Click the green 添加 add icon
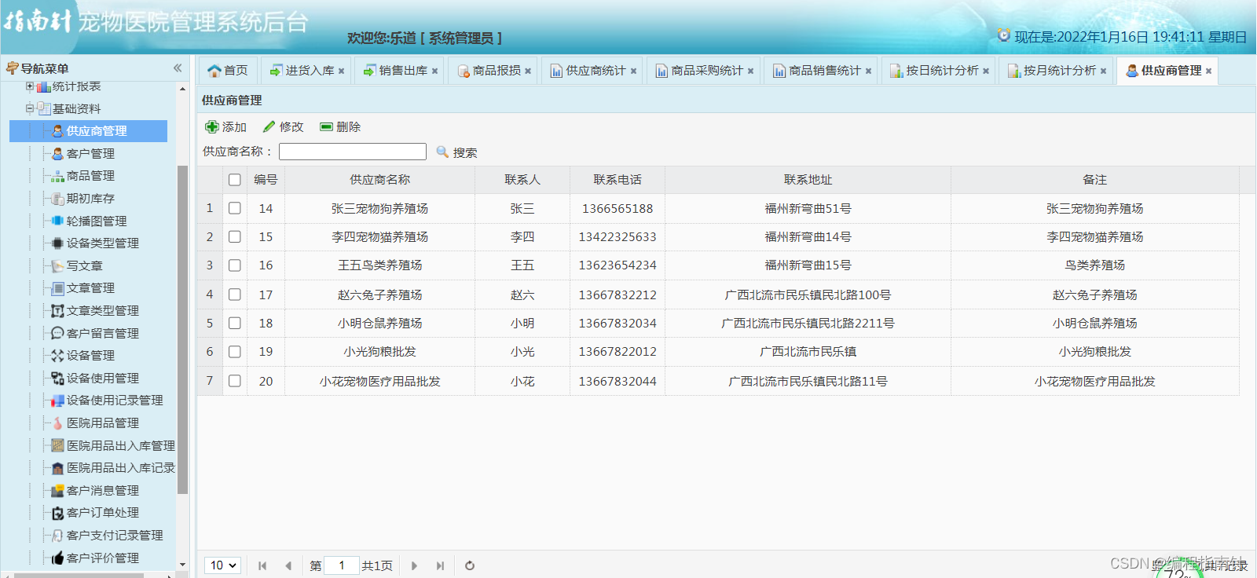Image resolution: width=1257 pixels, height=578 pixels. click(212, 127)
